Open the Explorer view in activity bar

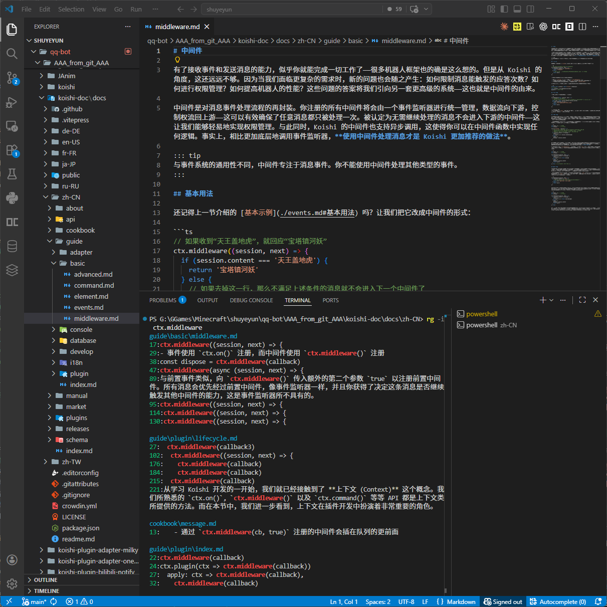tap(12, 30)
